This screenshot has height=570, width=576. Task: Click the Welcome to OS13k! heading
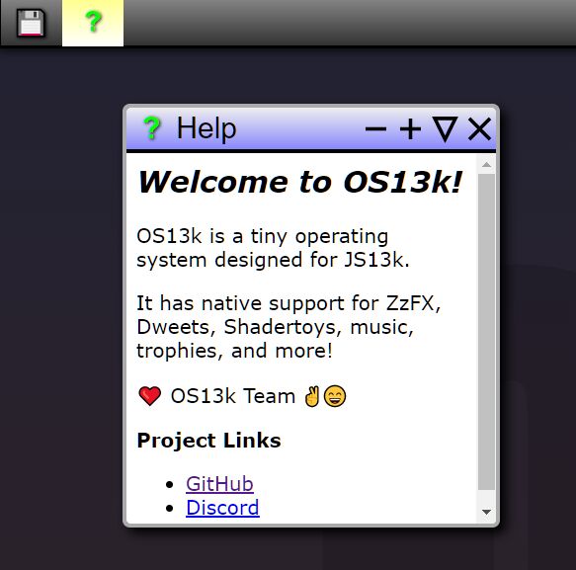pos(299,182)
